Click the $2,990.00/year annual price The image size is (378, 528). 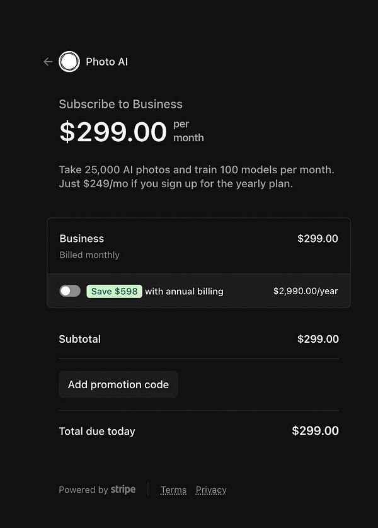[306, 291]
